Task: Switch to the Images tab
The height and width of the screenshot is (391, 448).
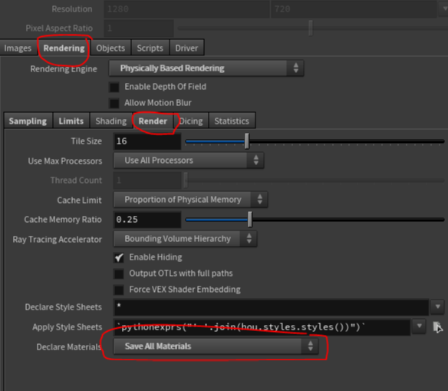Action: [x=18, y=48]
